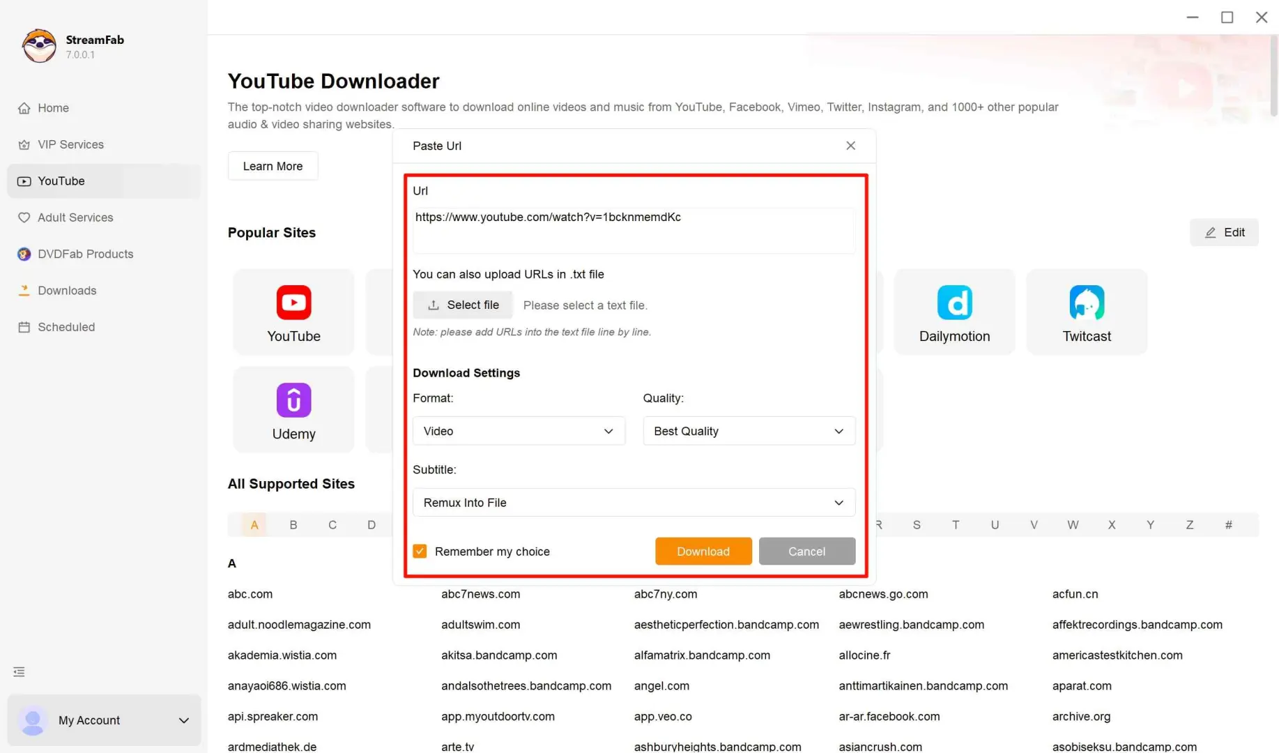Open the allocine.fr site link
Screen dimensions: 1279x753
[x=864, y=655]
